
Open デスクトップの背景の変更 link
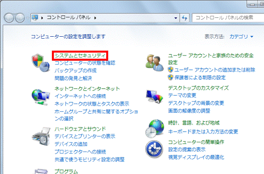196,103
